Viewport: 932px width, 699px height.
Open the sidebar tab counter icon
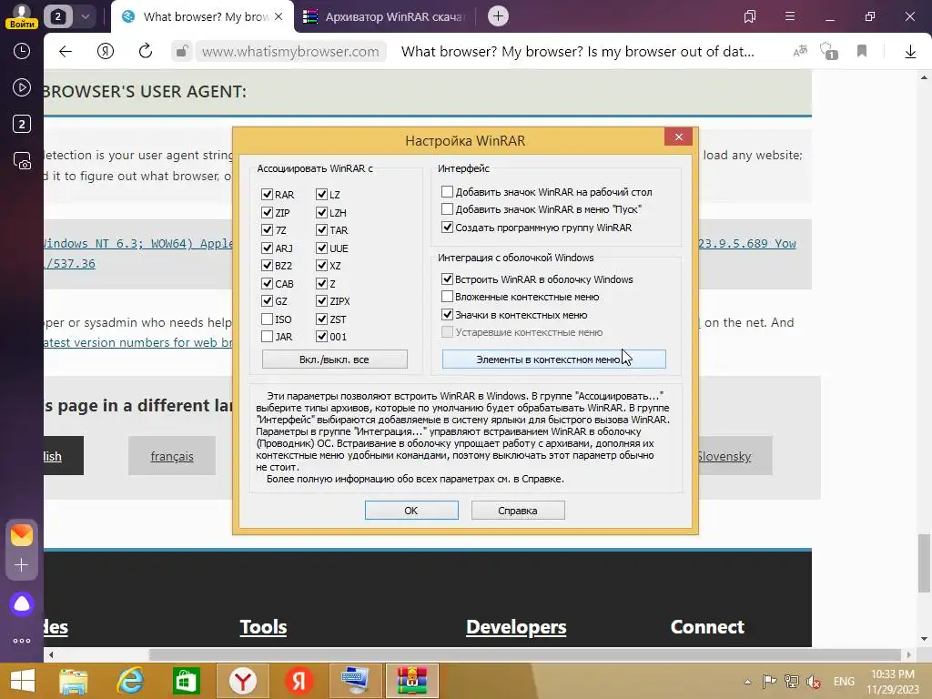click(x=22, y=124)
